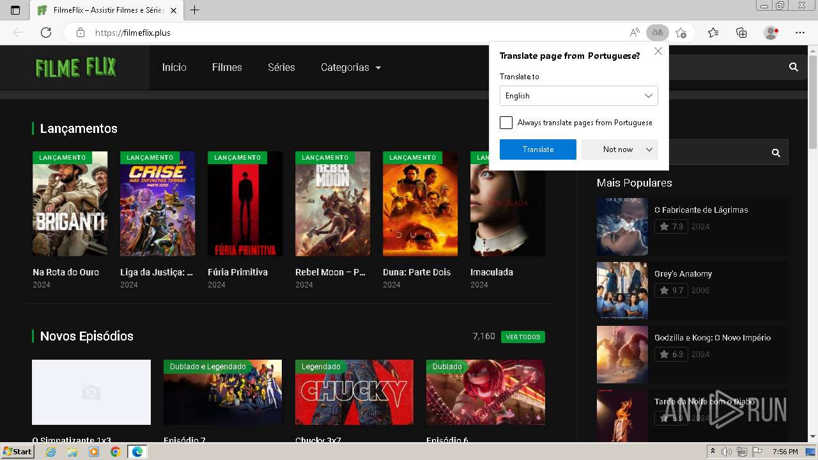
Task: Open Grey's Anatomy link
Action: coord(683,273)
